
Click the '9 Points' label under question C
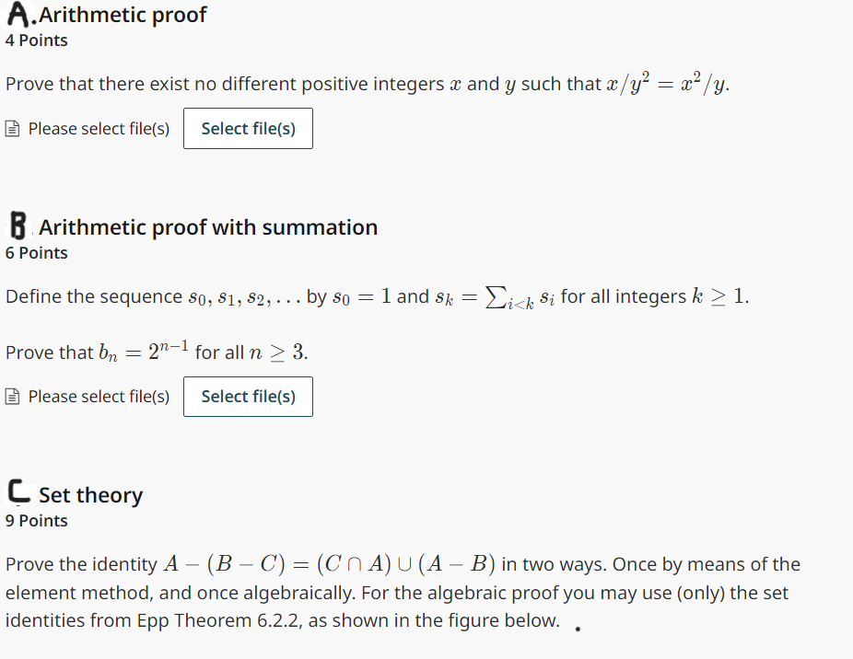[x=36, y=520]
